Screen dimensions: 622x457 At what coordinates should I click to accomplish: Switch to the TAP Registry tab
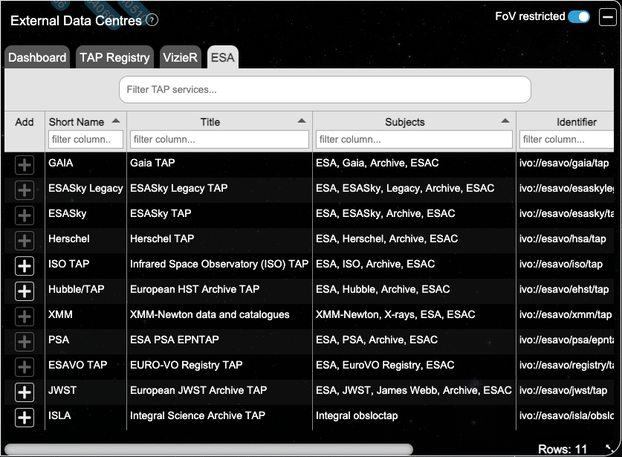(x=114, y=57)
